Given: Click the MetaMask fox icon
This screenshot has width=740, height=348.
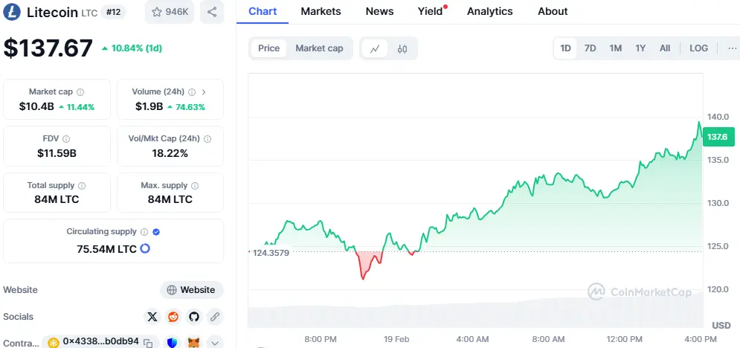Looking at the screenshot, I should (193, 342).
